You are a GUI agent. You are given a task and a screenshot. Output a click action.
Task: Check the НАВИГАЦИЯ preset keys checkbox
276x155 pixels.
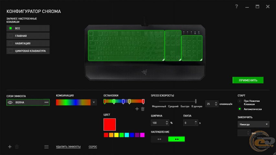click(11, 43)
